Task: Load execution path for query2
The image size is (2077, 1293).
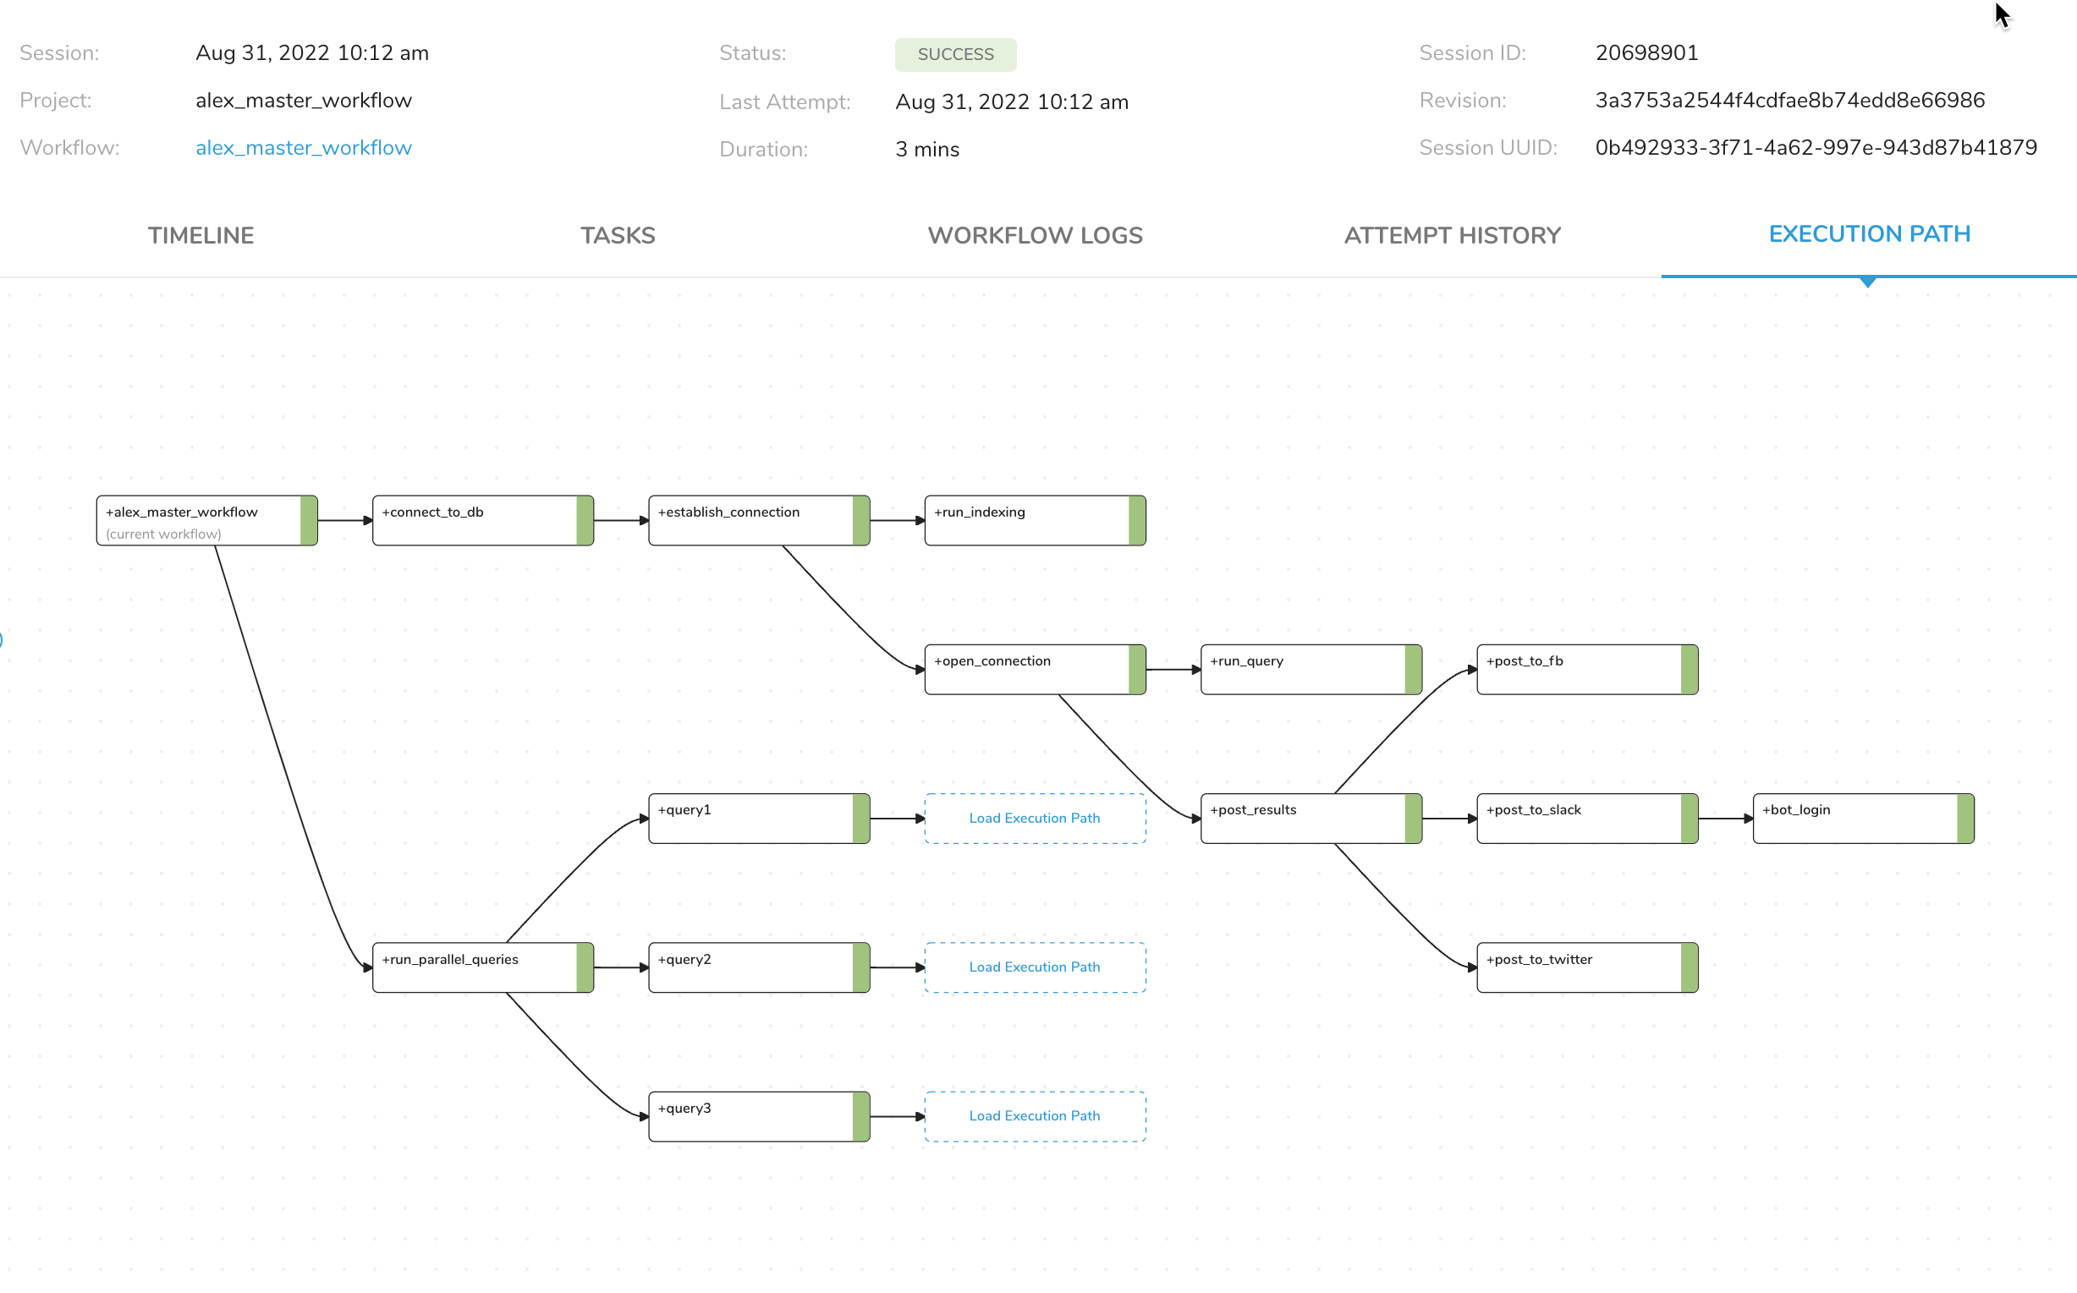Action: (x=1034, y=967)
